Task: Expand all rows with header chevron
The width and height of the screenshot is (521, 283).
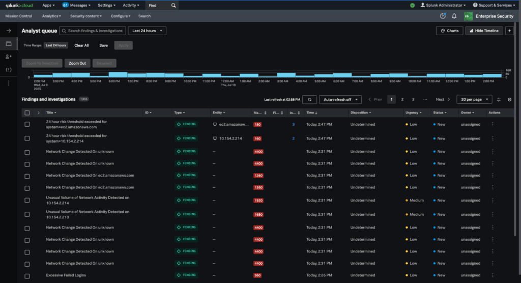Action: [x=39, y=112]
